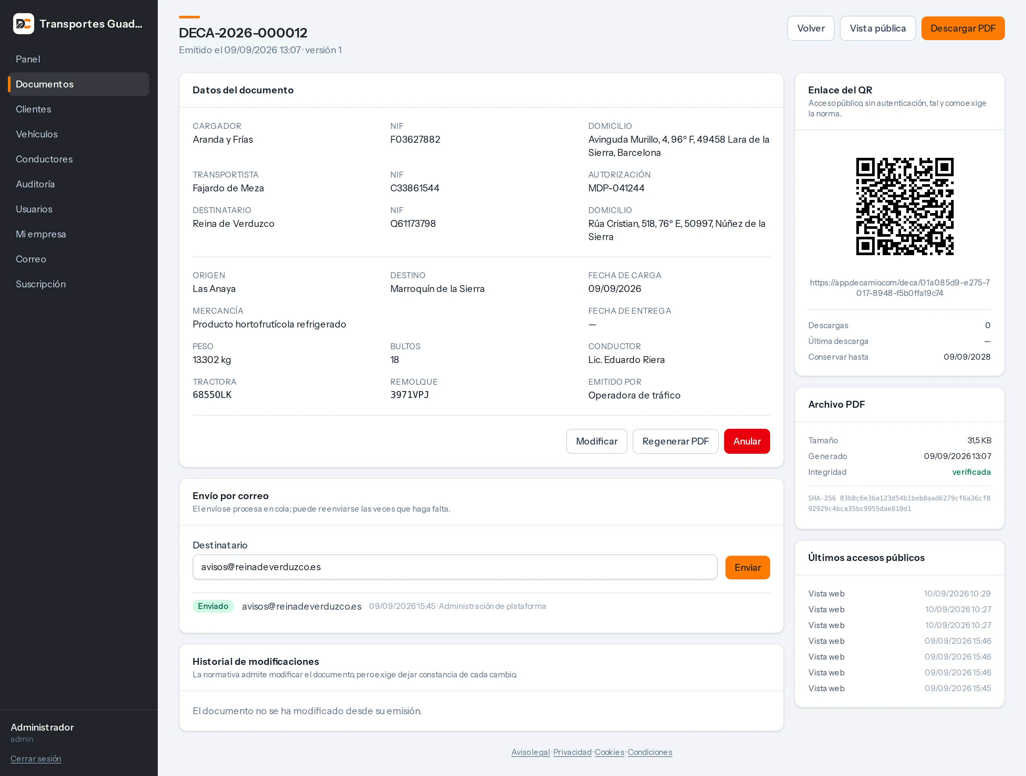Click the red Anular button
Image resolution: width=1026 pixels, height=776 pixels.
pos(746,441)
